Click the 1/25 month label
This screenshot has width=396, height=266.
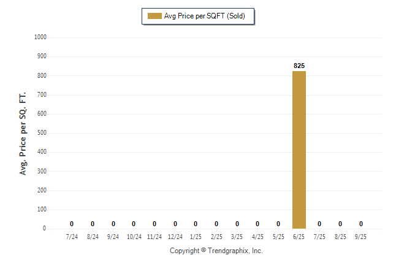pos(196,237)
